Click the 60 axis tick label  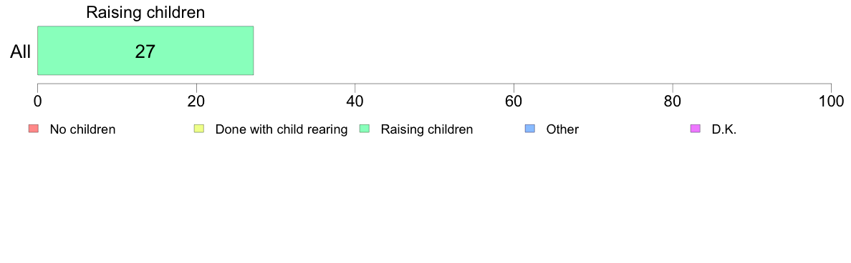pyautogui.click(x=514, y=101)
